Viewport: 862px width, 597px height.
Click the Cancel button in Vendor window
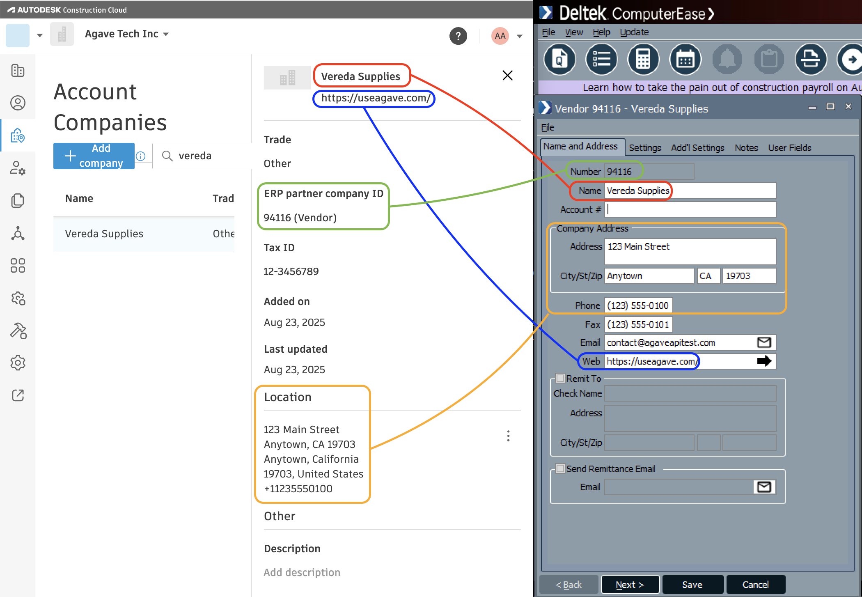(x=756, y=585)
